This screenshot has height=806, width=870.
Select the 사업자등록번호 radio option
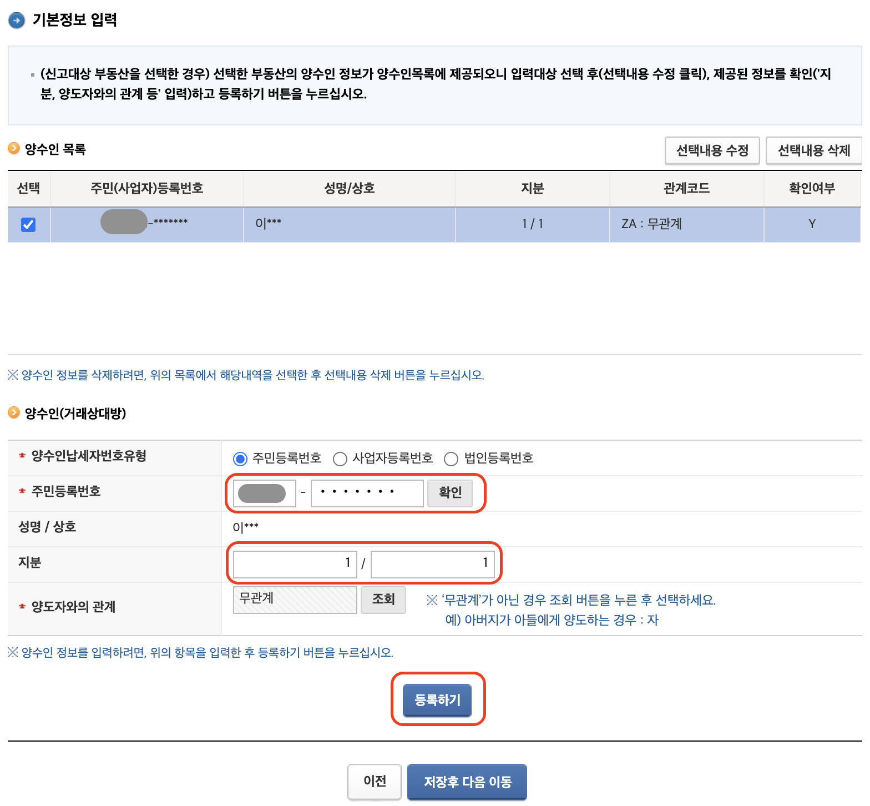pyautogui.click(x=340, y=459)
